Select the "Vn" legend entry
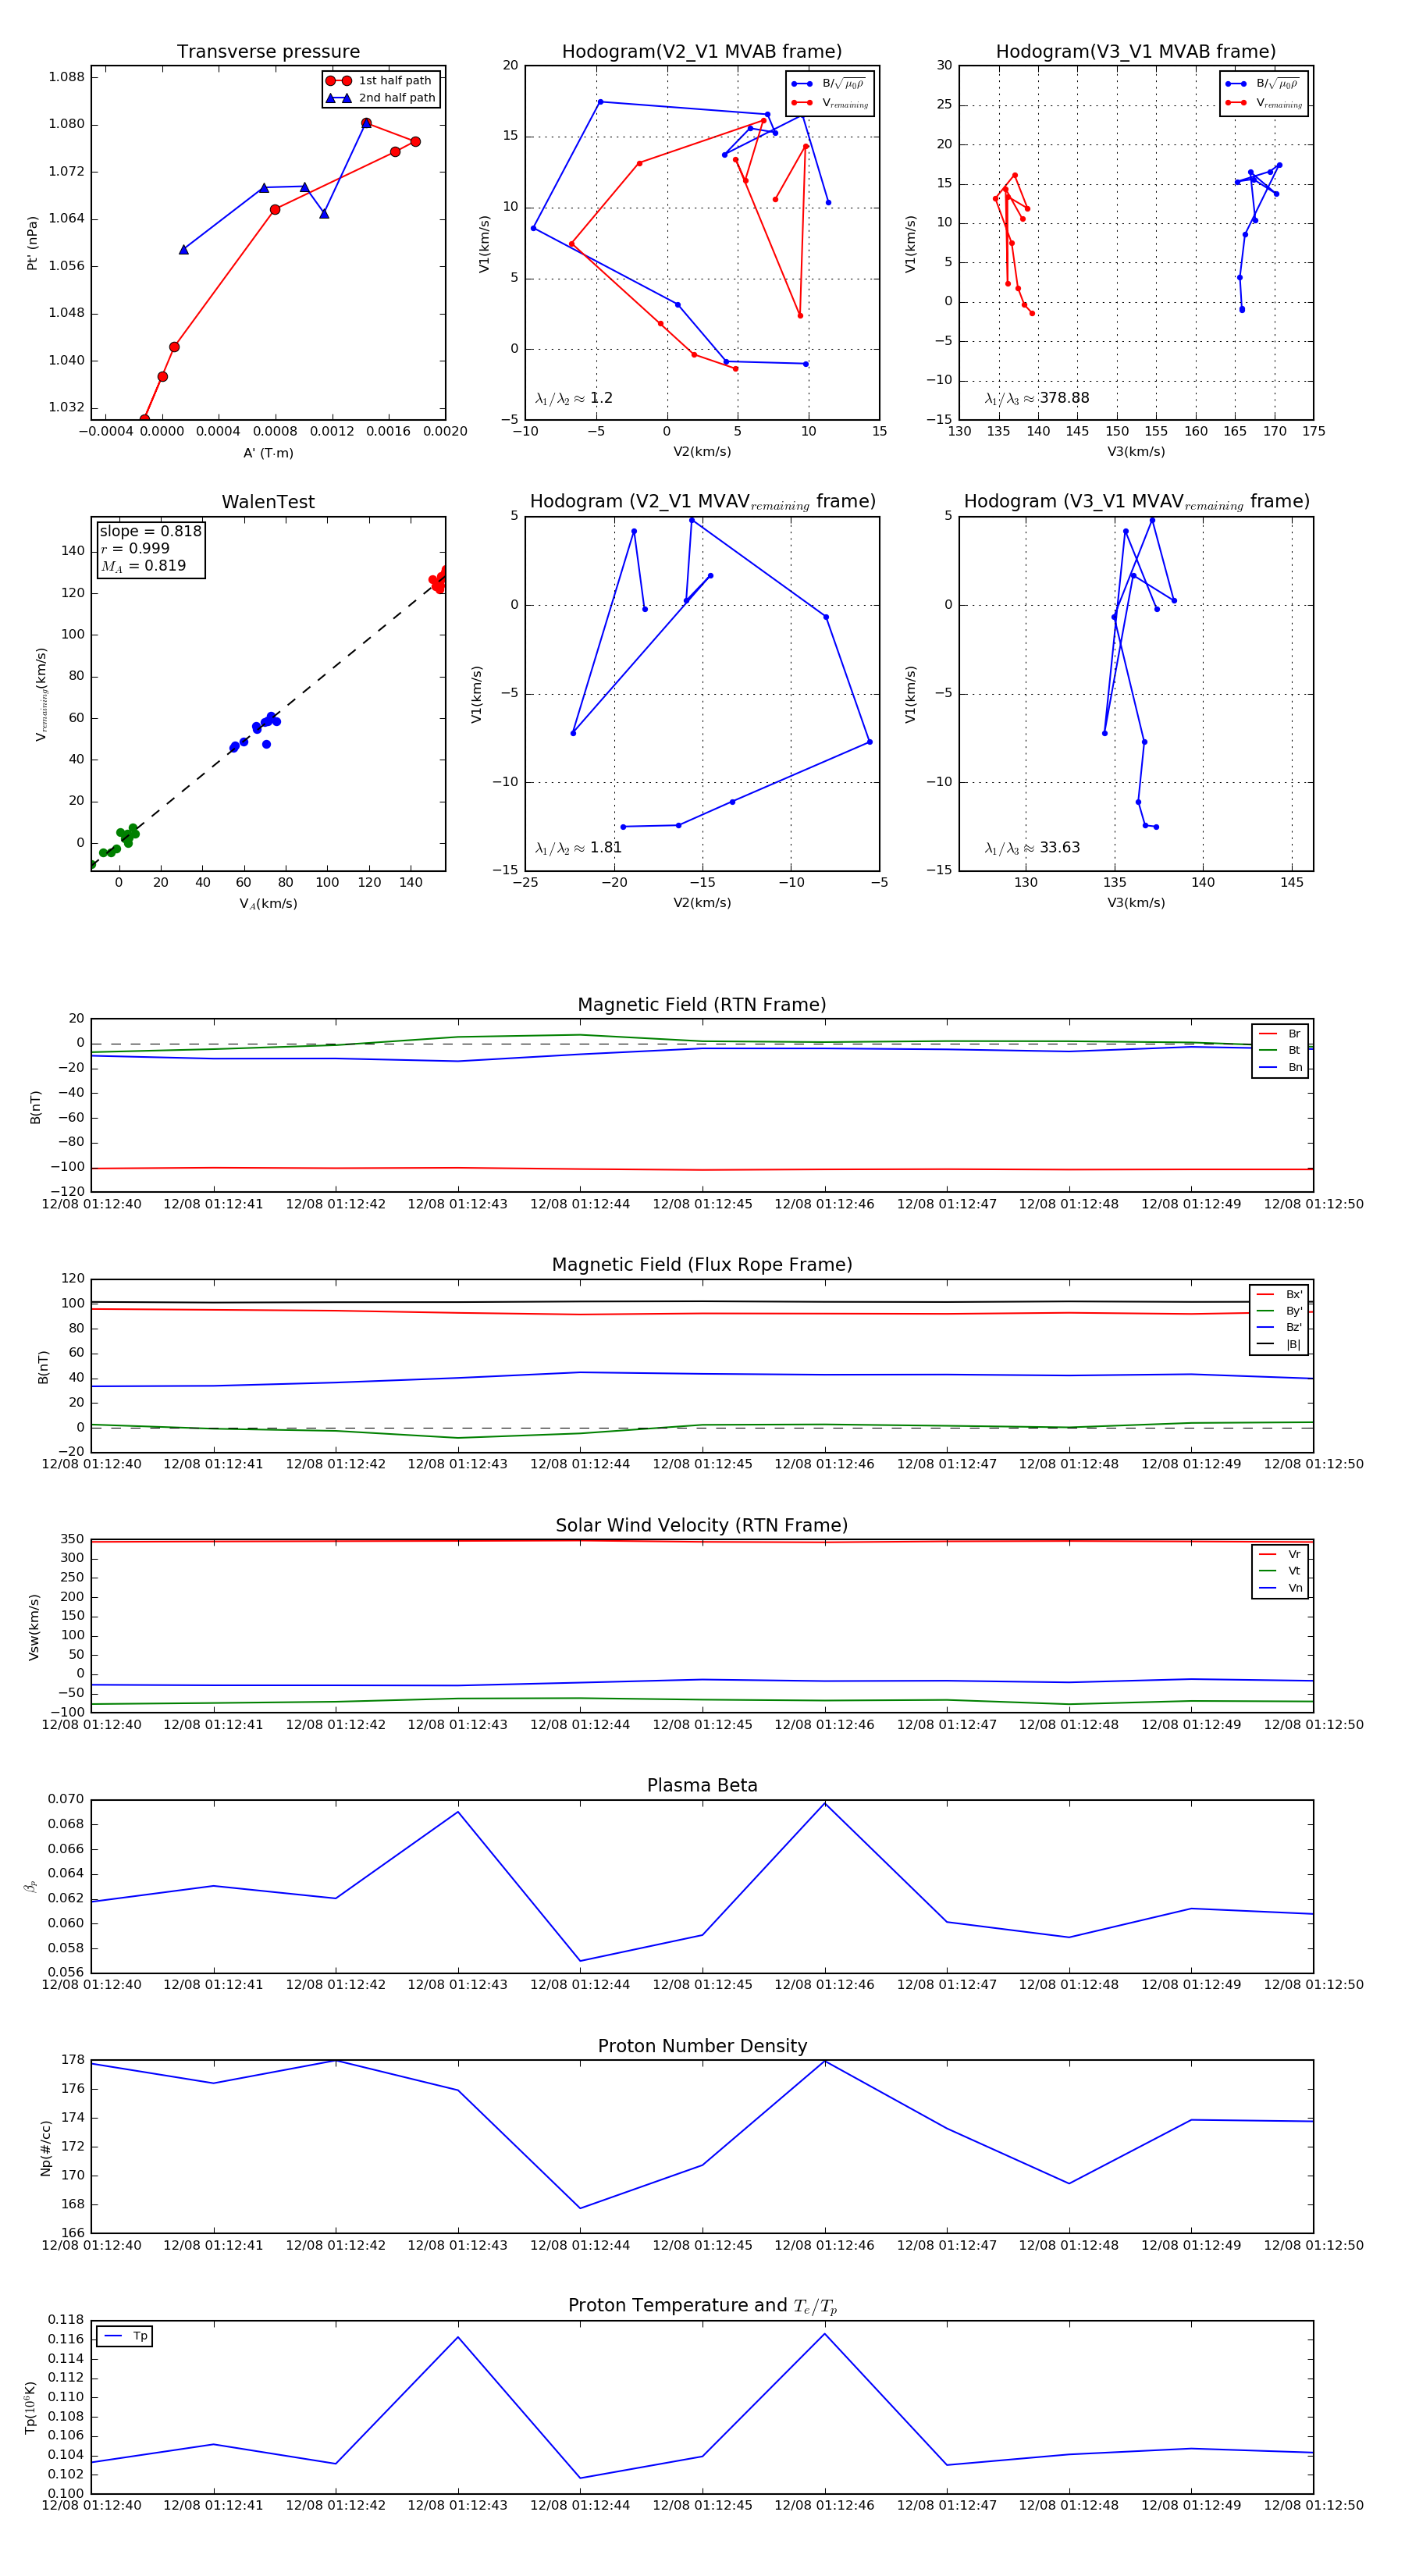This screenshot has height=2576, width=1405. coord(1280,1588)
